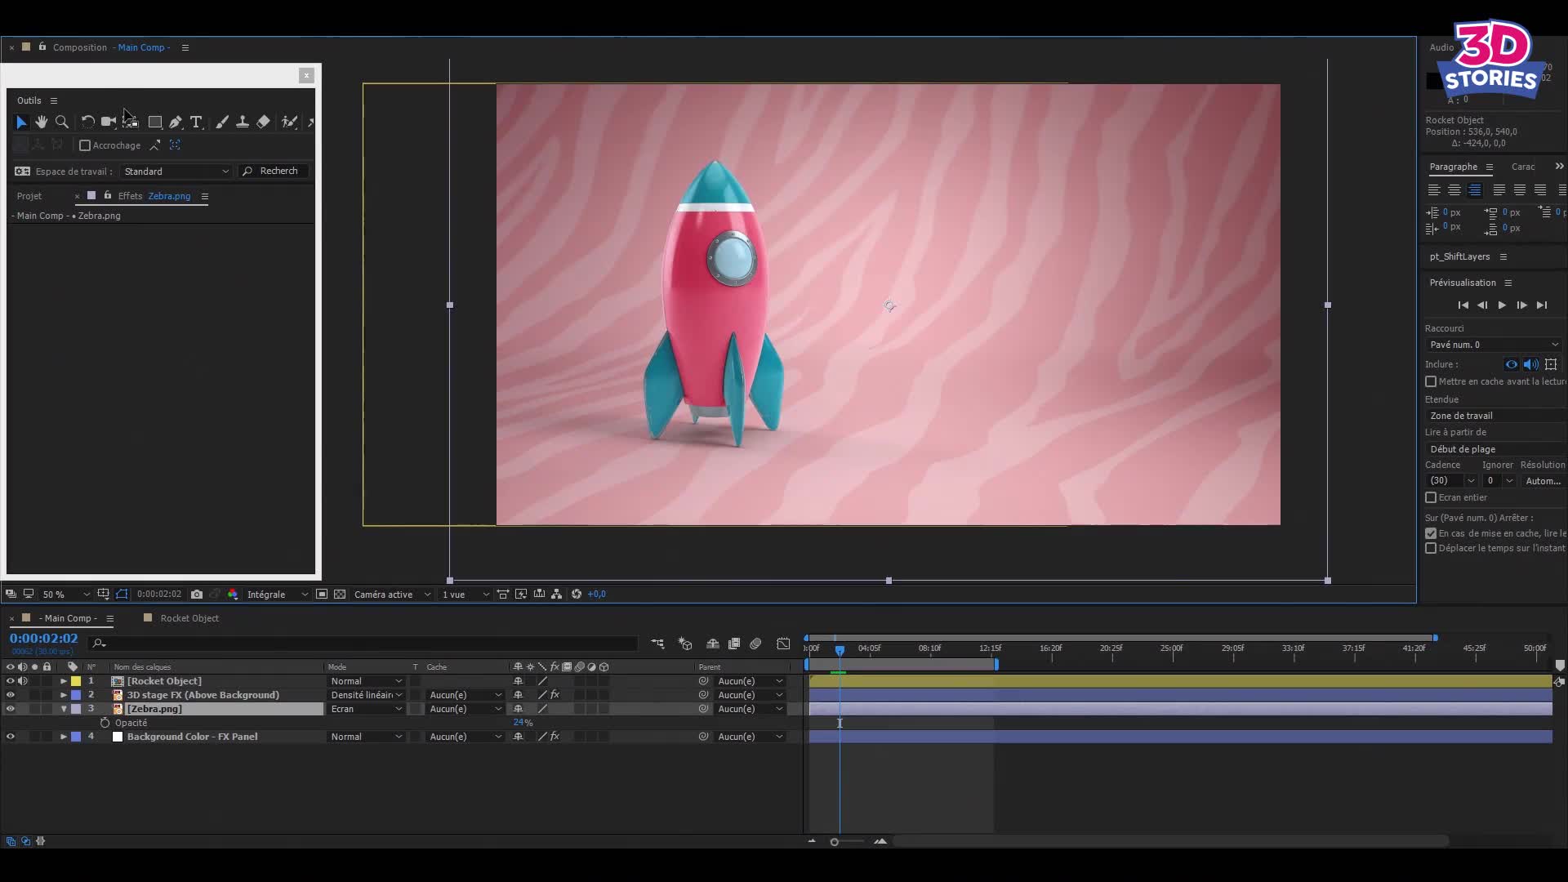Screen dimensions: 1568x882
Task: Open the Ecran blending mode dropdown
Action: [367, 709]
